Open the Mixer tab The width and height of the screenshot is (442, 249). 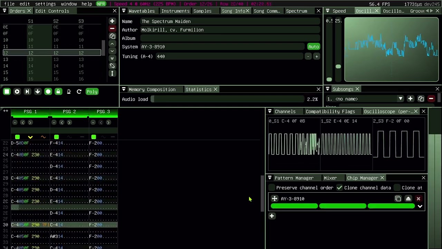[330, 178]
